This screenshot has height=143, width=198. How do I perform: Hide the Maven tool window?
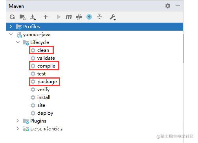[178, 6]
